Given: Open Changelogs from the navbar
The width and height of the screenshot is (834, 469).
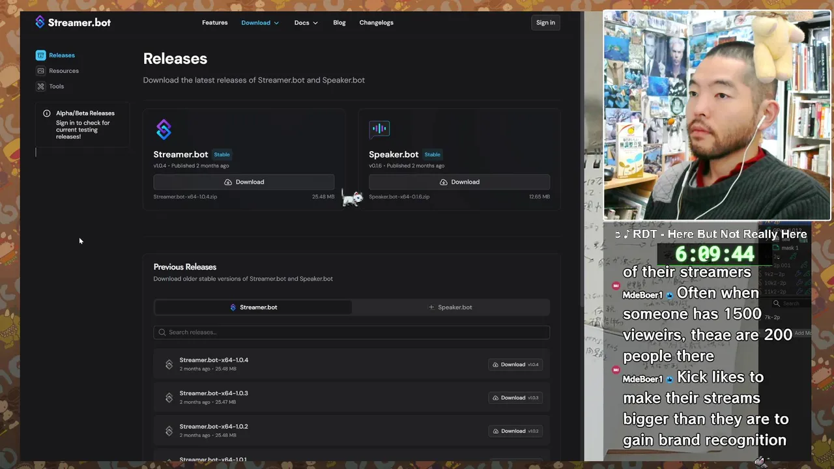Looking at the screenshot, I should click(x=376, y=22).
